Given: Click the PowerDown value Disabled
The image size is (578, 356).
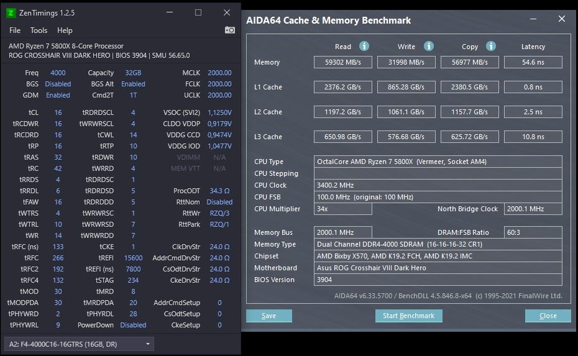Looking at the screenshot, I should [x=133, y=325].
